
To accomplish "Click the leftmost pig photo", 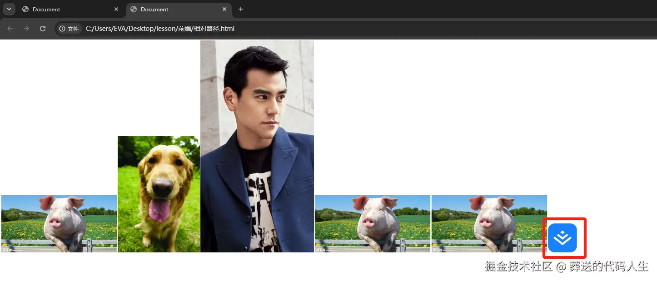I will click(59, 223).
